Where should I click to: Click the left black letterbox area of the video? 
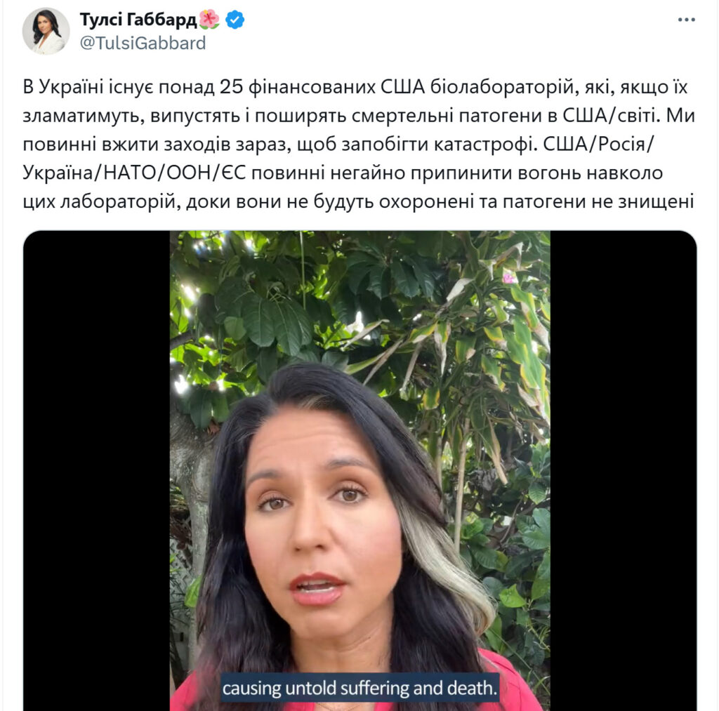coord(97,471)
